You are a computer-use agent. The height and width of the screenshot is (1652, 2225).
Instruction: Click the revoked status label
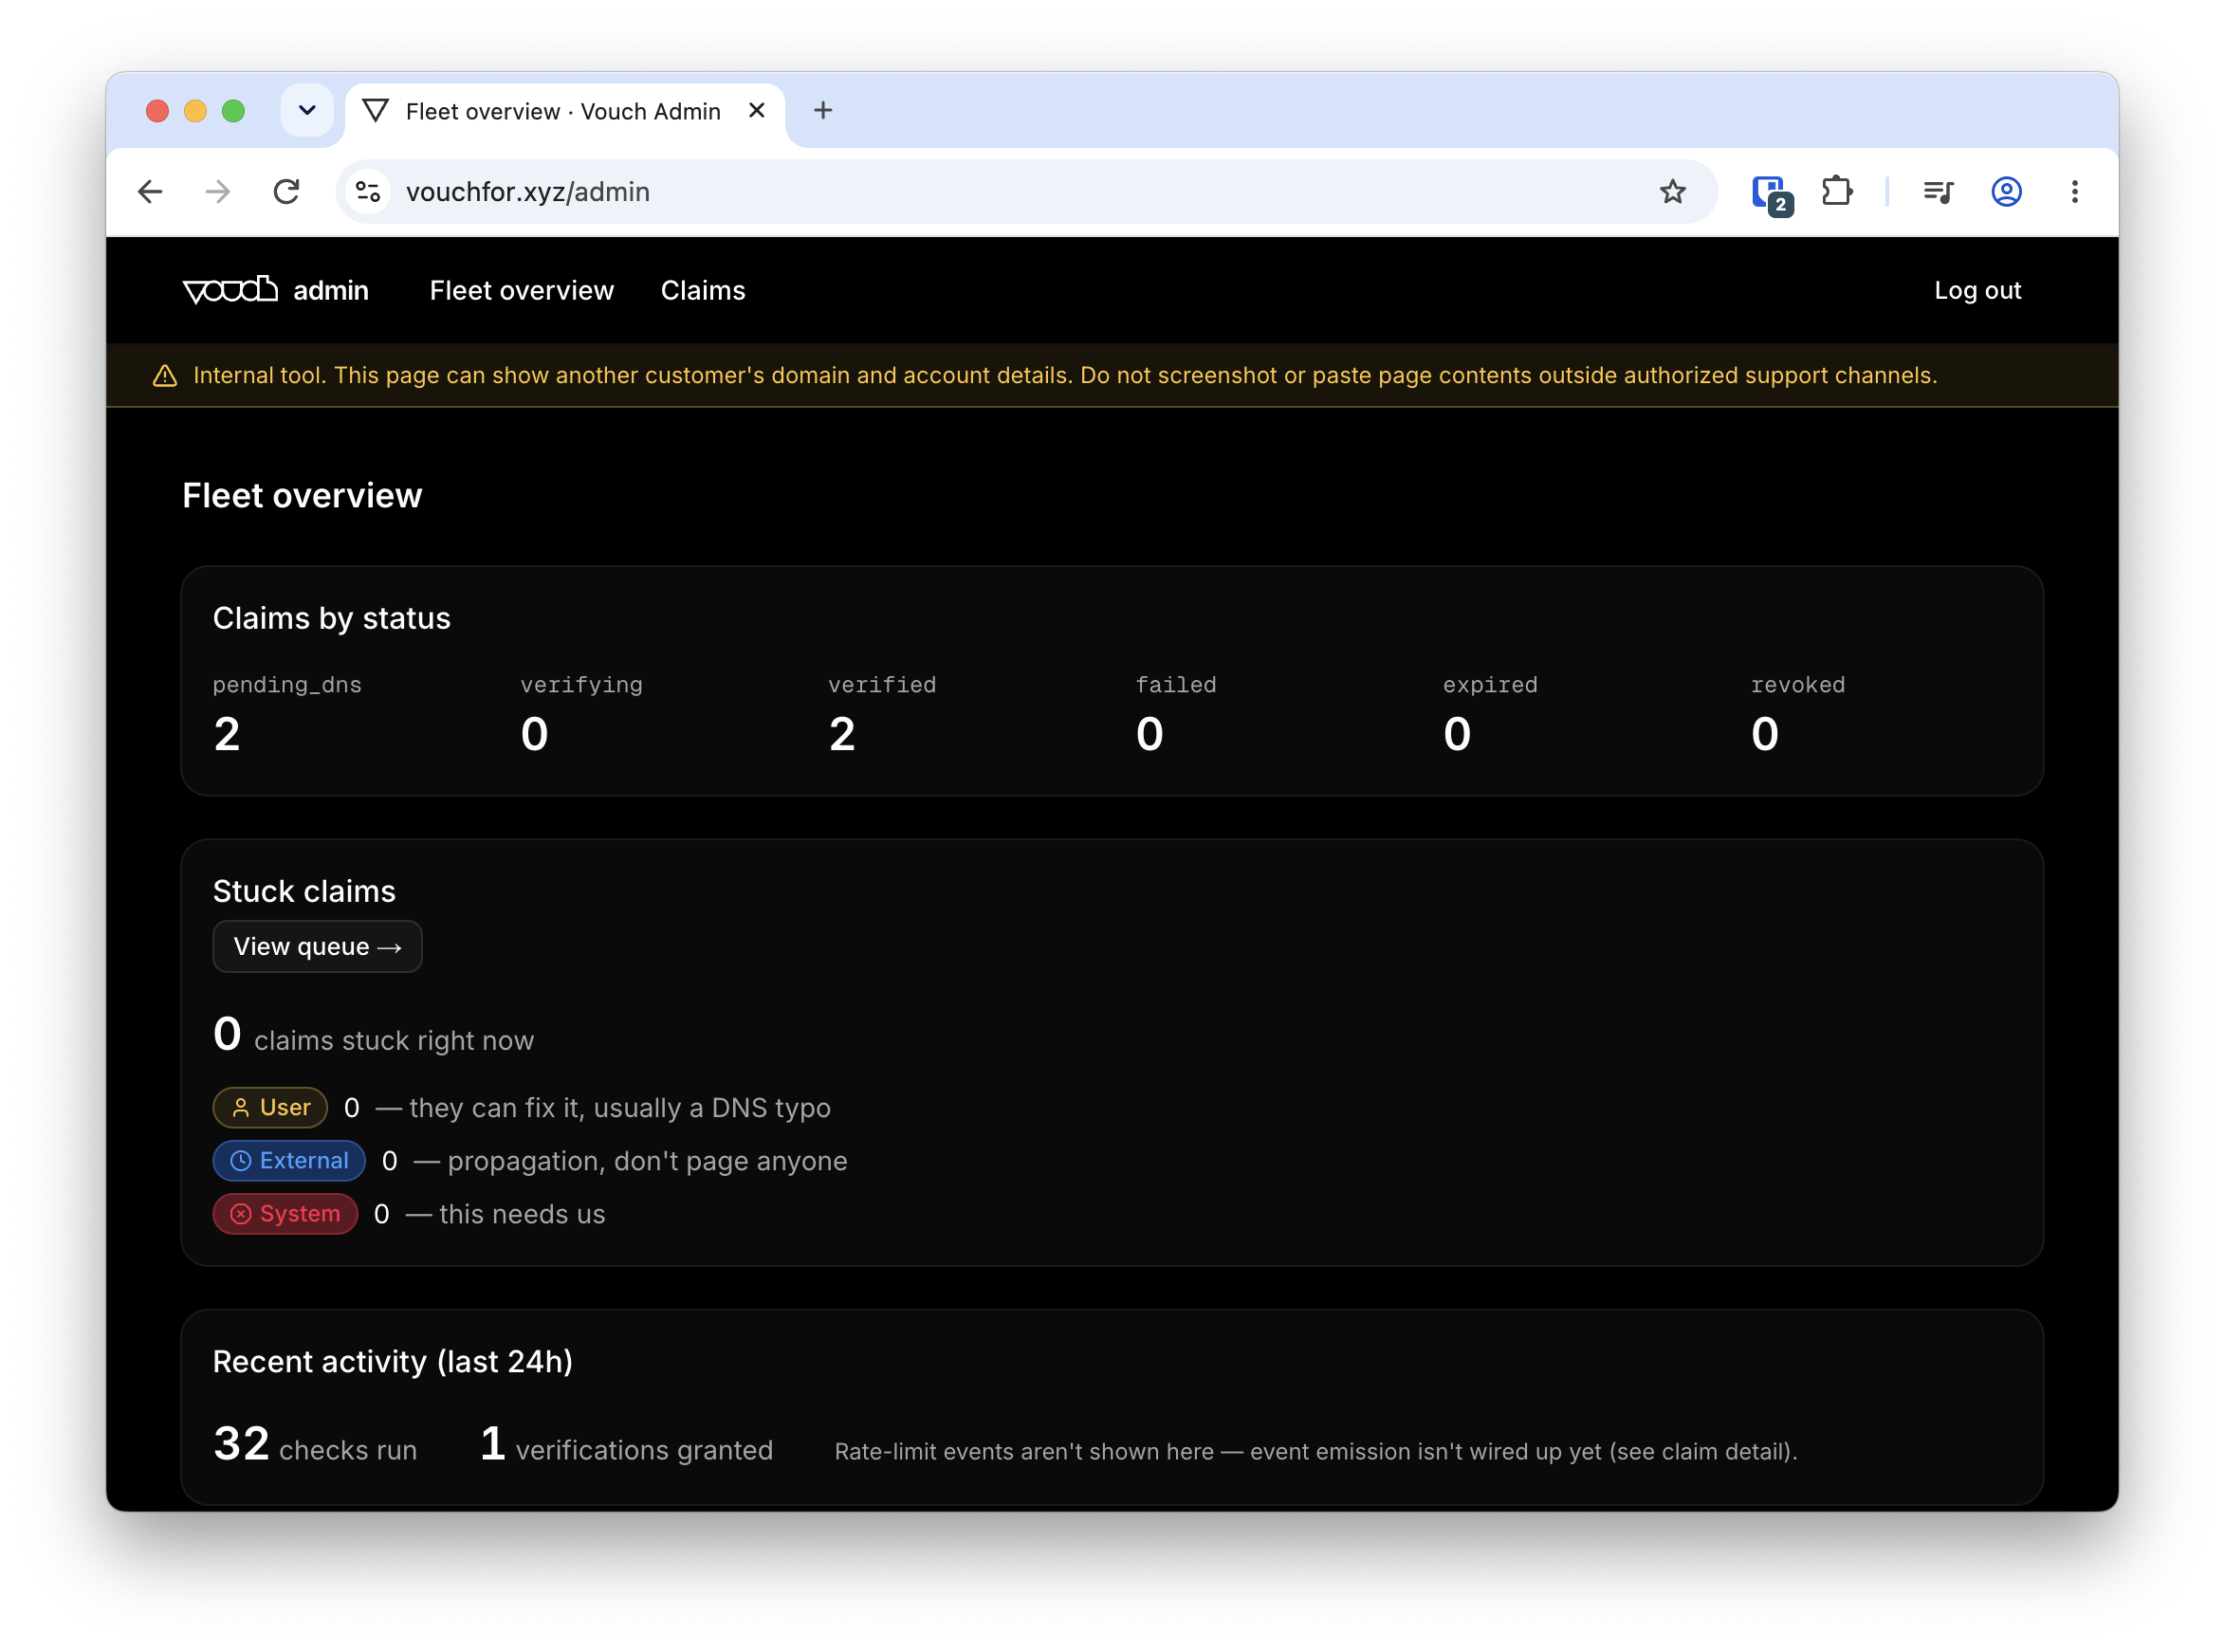click(x=1797, y=685)
